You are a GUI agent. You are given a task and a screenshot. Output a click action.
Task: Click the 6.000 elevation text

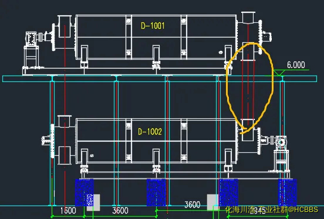(x=296, y=65)
